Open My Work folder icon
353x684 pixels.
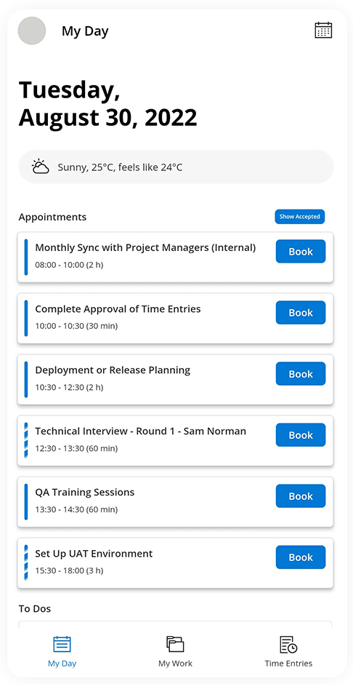point(175,644)
